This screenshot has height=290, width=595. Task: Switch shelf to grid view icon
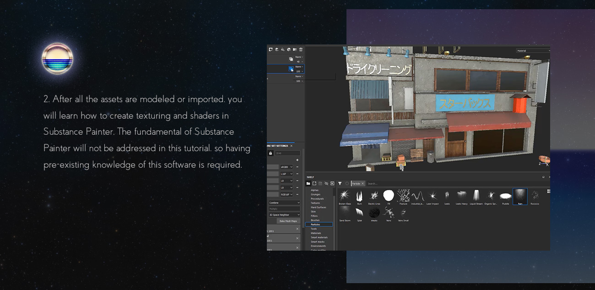point(548,191)
